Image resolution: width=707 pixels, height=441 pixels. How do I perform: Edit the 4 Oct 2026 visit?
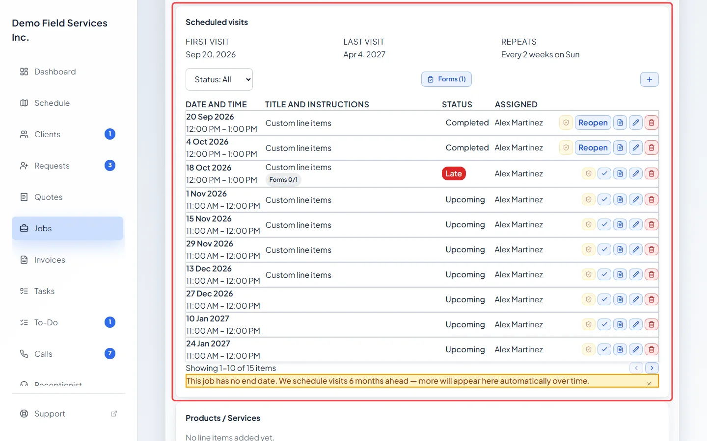[x=636, y=147]
